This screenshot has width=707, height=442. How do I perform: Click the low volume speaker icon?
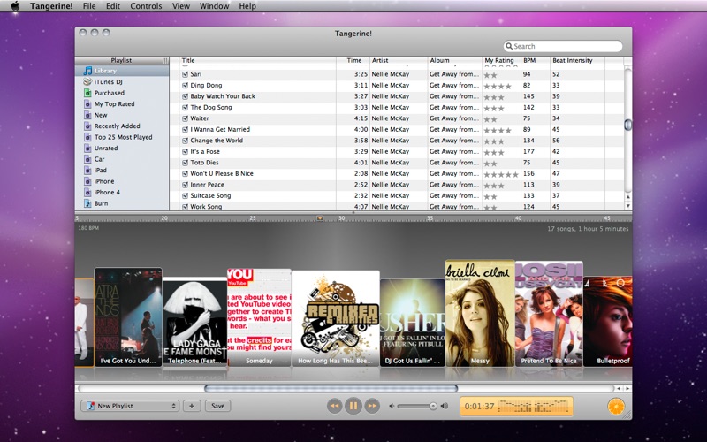(392, 406)
